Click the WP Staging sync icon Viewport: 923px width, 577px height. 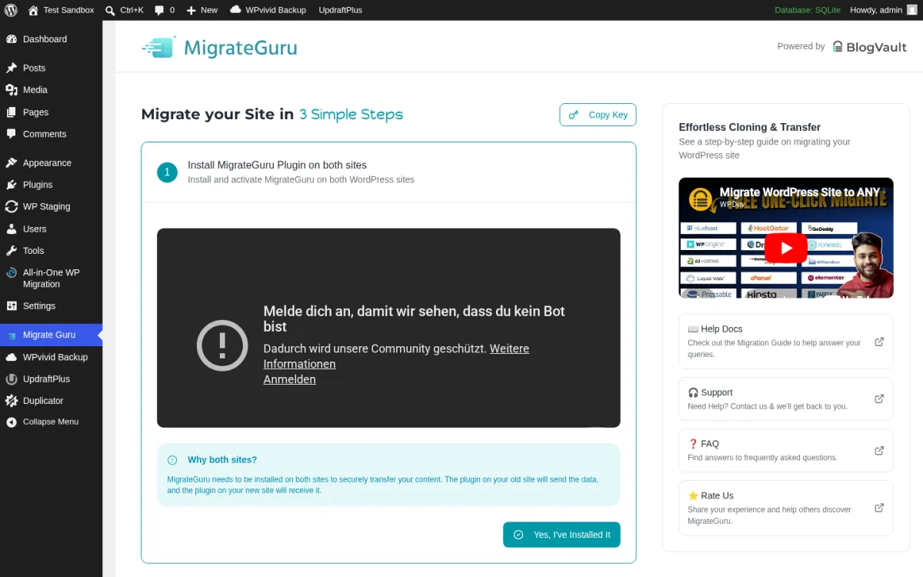(x=12, y=207)
